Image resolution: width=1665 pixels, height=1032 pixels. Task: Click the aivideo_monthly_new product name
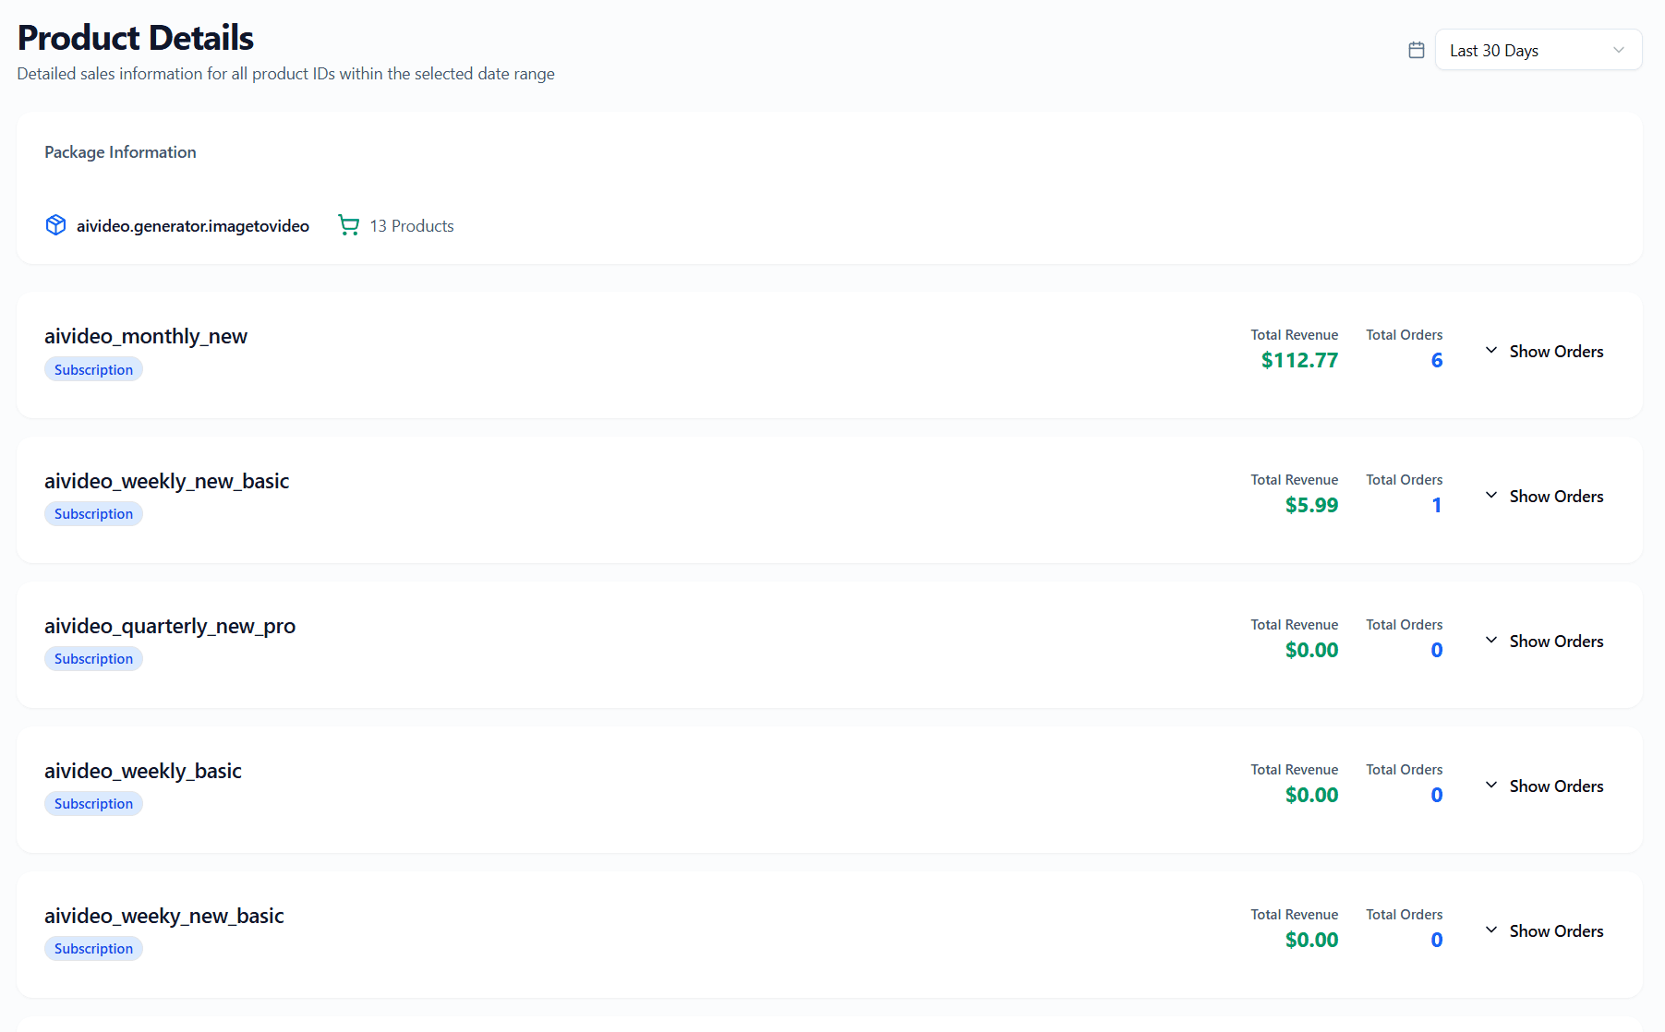point(146,336)
